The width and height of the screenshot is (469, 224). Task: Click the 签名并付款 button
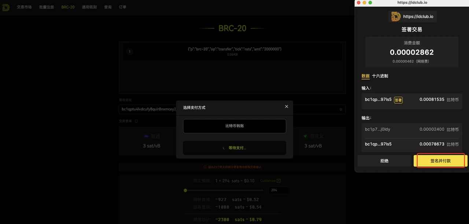point(440,161)
